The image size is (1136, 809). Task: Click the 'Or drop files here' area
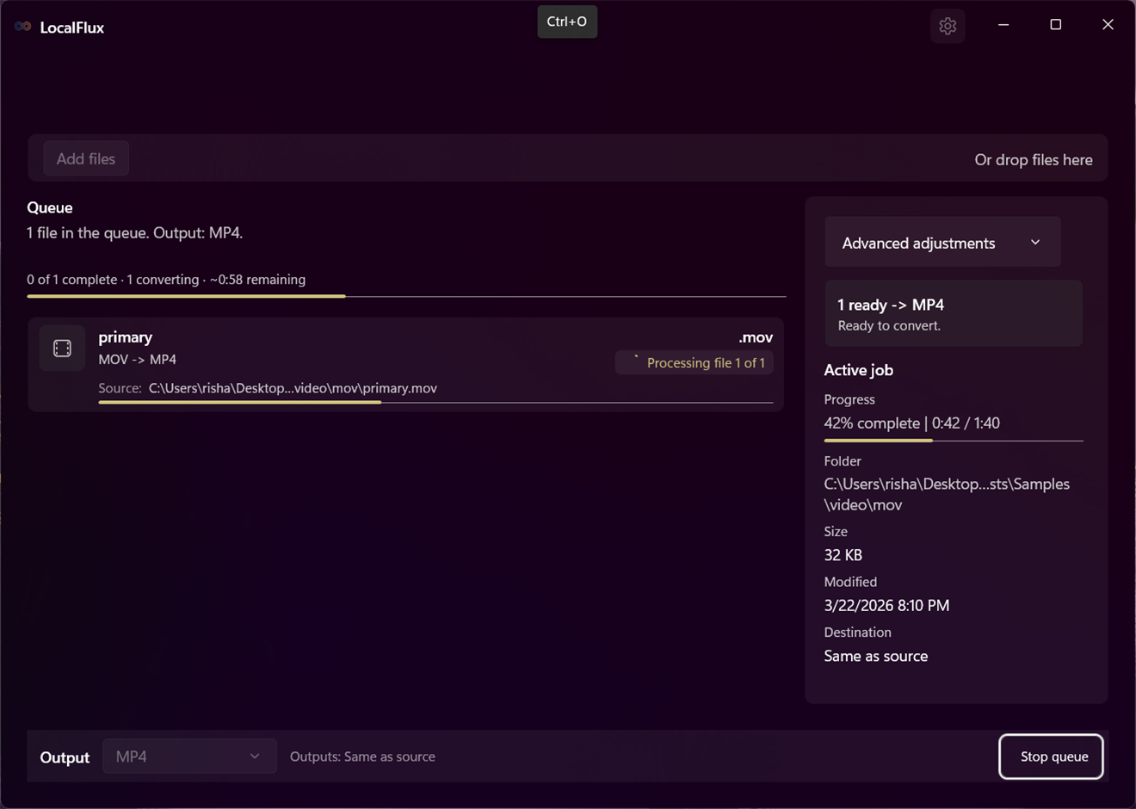pos(1033,159)
